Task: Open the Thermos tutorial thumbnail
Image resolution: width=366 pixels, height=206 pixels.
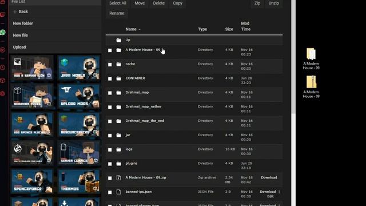Action: click(x=79, y=181)
